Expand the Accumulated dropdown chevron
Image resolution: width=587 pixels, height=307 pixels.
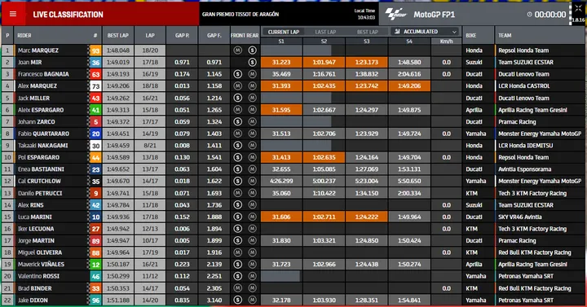click(x=454, y=32)
